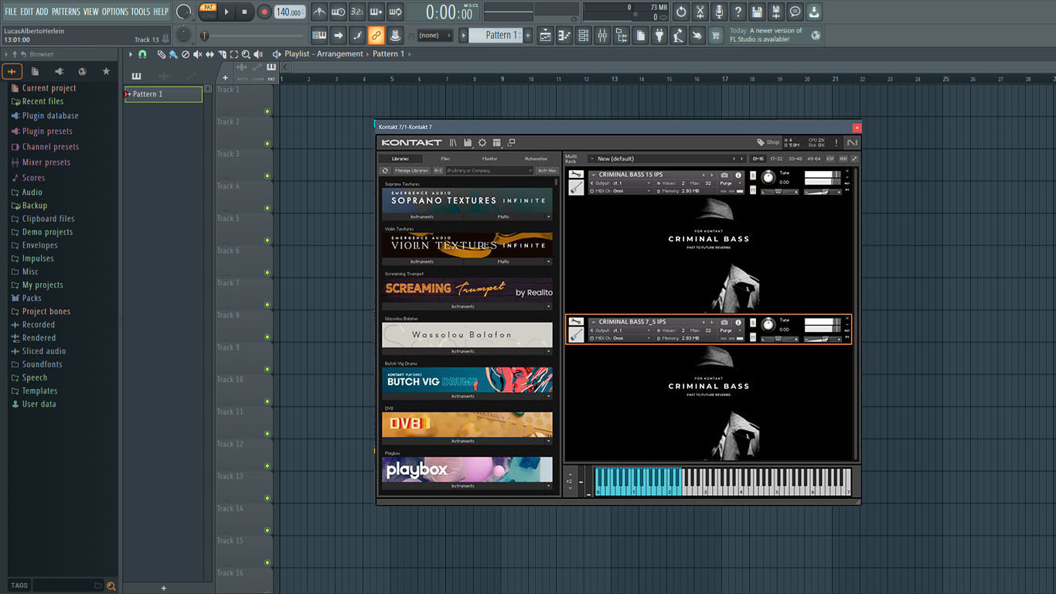The width and height of the screenshot is (1056, 594).
Task: Click the Kontakt save floppy icon
Action: point(468,142)
